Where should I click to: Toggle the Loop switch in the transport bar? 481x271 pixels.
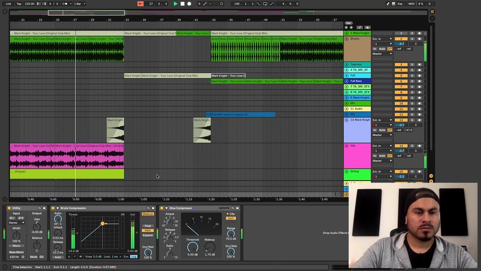tap(265, 4)
